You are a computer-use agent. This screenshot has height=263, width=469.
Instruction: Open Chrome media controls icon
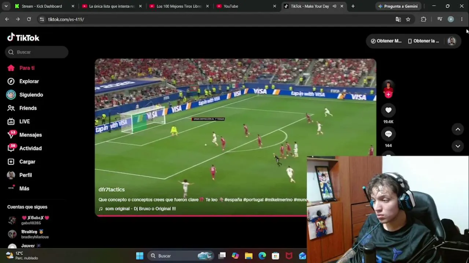(440, 19)
